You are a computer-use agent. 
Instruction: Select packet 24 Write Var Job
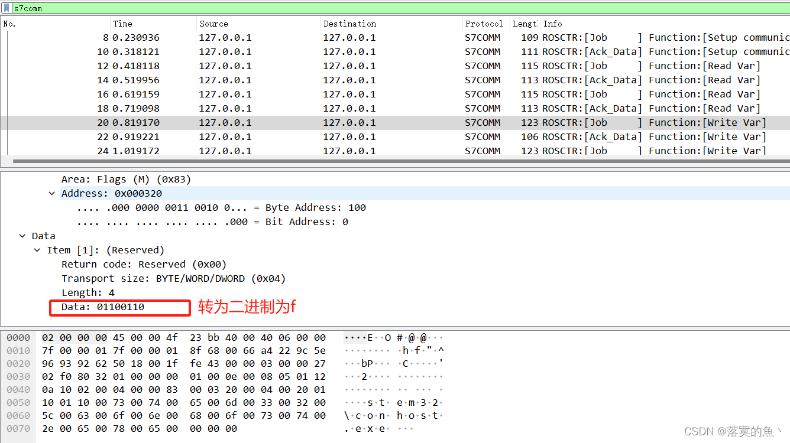click(x=395, y=150)
